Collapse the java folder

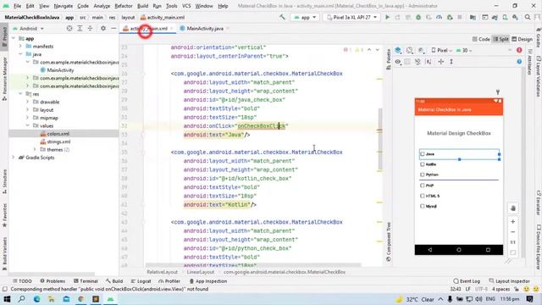pyautogui.click(x=20, y=54)
